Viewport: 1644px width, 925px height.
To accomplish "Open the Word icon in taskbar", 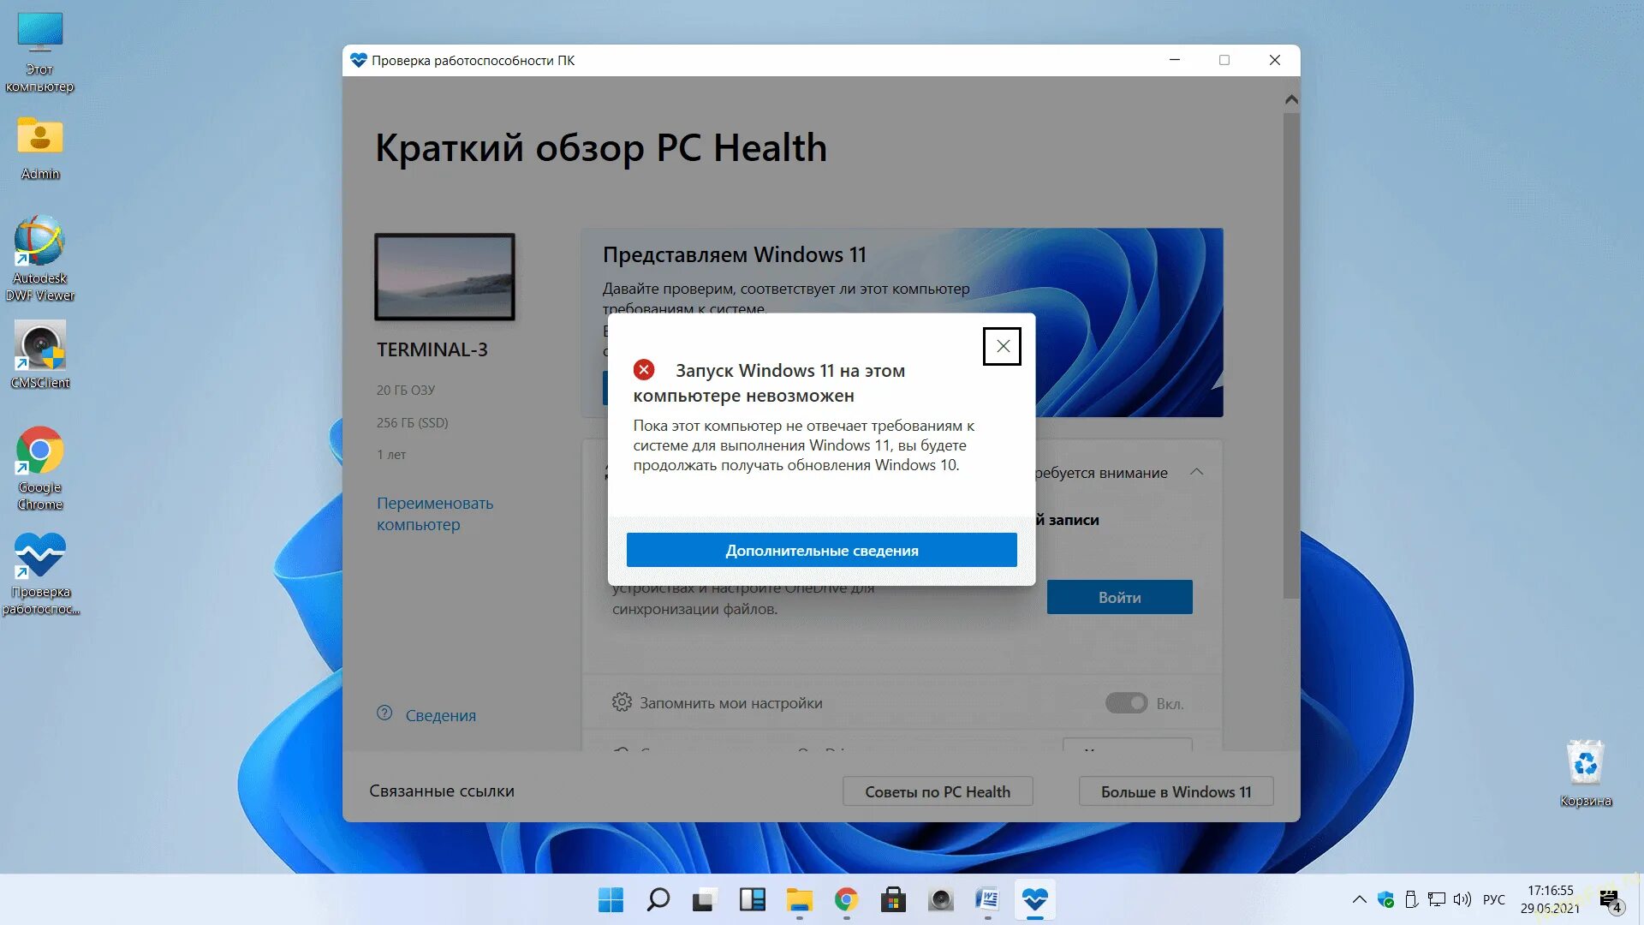I will click(x=987, y=899).
